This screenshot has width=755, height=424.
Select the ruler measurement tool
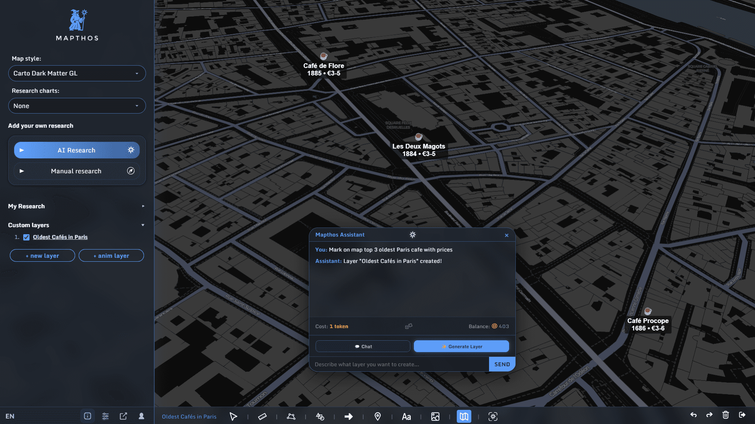tap(262, 417)
